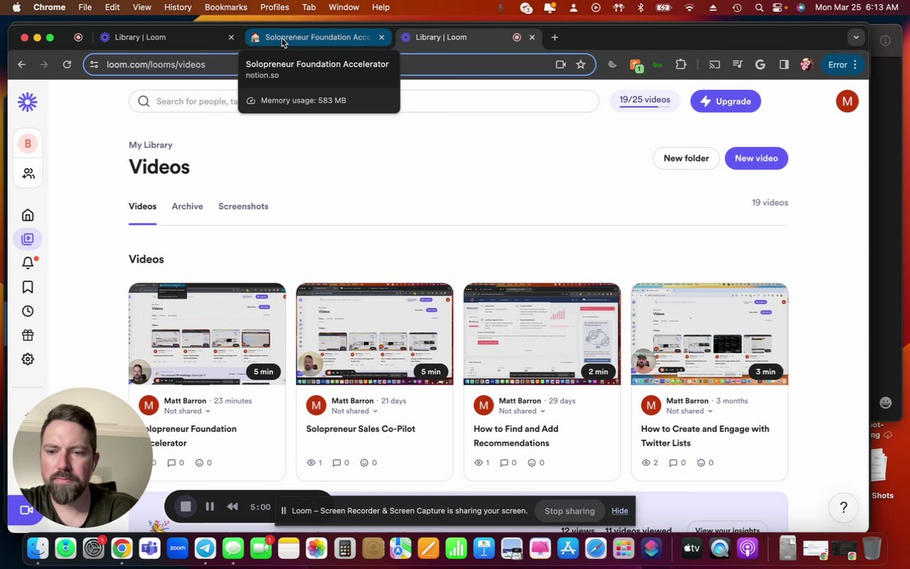The height and width of the screenshot is (569, 910).
Task: Open the gift icon in the sidebar
Action: [28, 335]
